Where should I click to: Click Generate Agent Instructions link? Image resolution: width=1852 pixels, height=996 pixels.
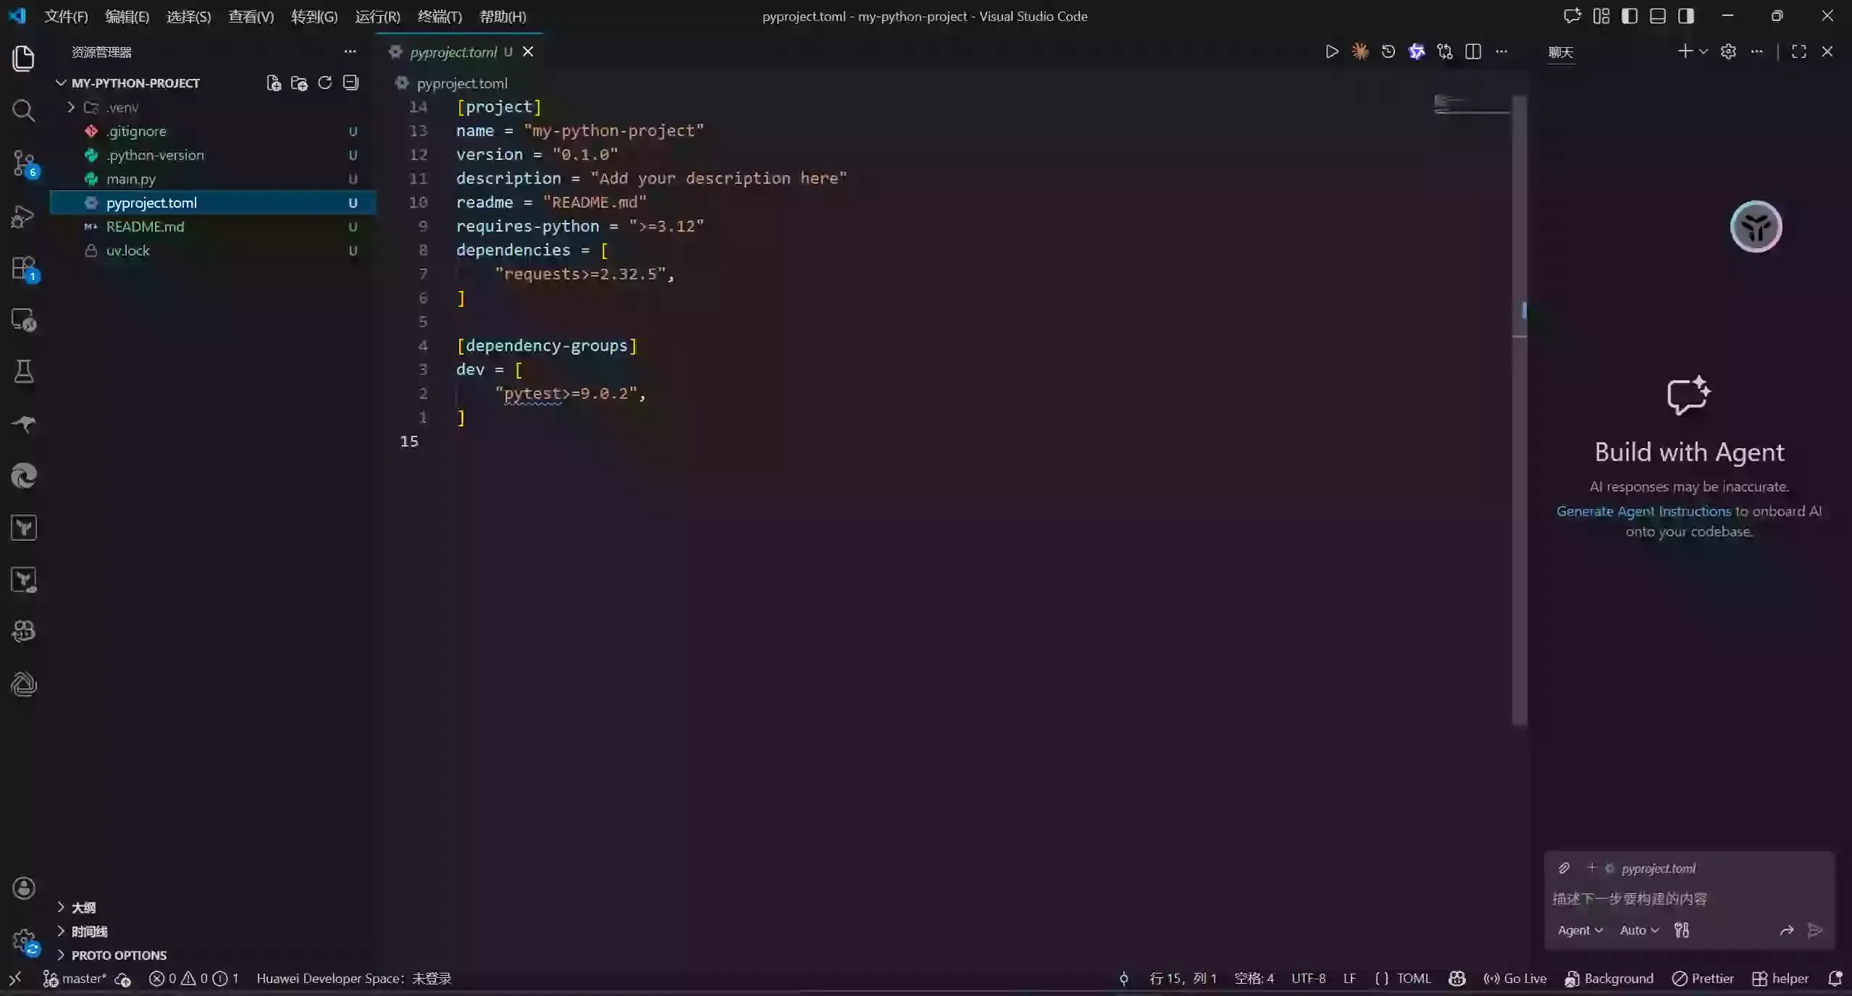point(1643,511)
